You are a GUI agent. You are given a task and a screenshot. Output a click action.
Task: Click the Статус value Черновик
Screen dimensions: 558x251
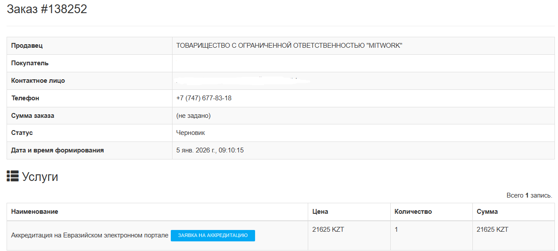[x=191, y=133]
